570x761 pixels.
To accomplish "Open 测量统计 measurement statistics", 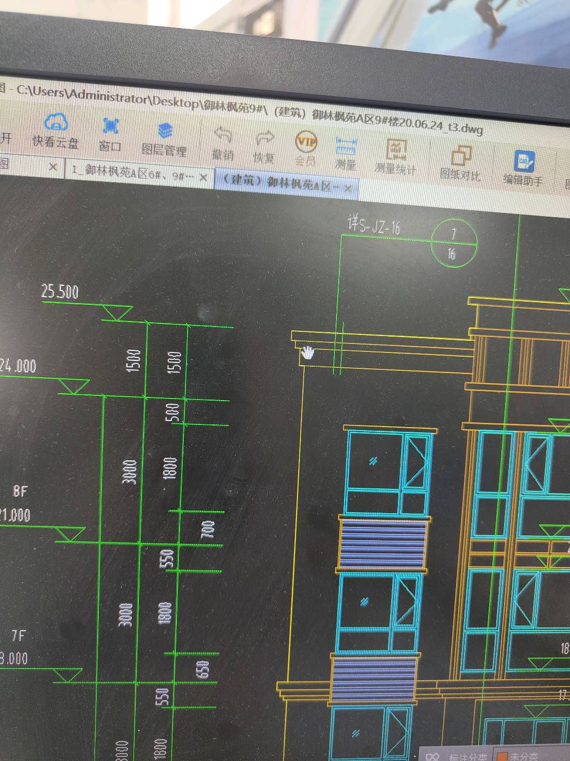I will 396,157.
